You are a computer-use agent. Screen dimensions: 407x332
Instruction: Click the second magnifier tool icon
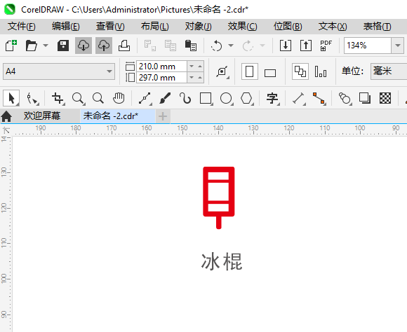point(98,99)
